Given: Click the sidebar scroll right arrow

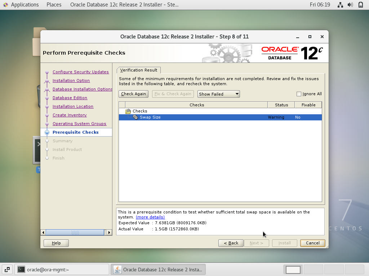Looking at the screenshot, I should 109,233.
